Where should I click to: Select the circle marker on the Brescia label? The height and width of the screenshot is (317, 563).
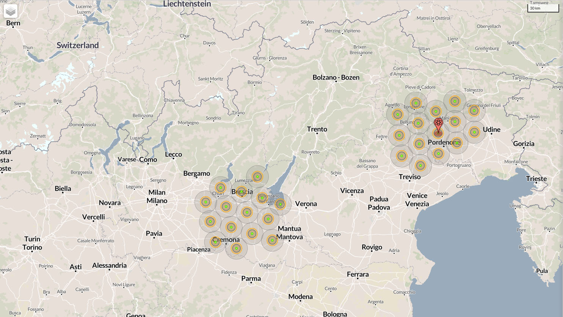(x=242, y=192)
